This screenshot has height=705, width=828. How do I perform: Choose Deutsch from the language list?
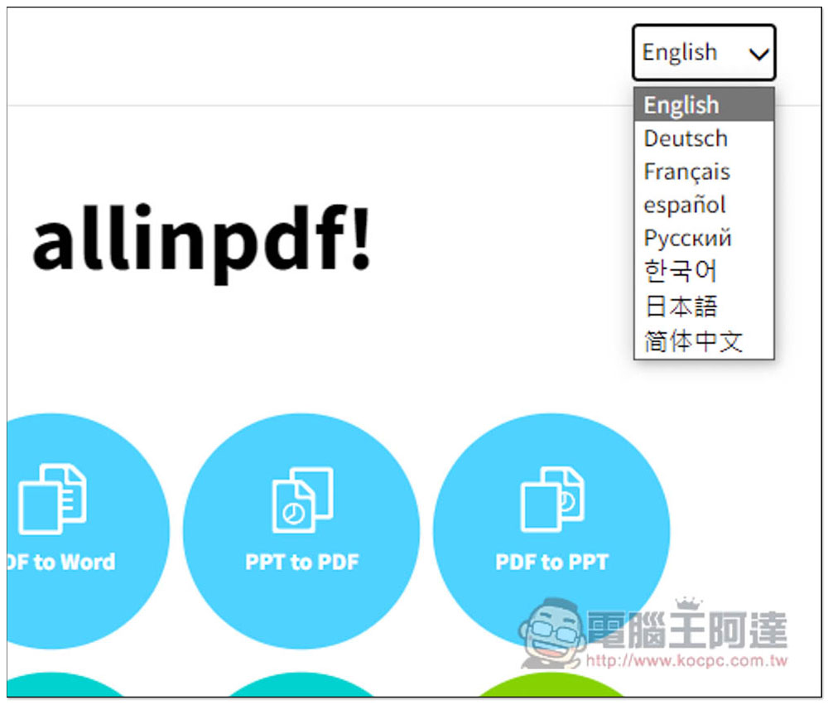coord(704,138)
